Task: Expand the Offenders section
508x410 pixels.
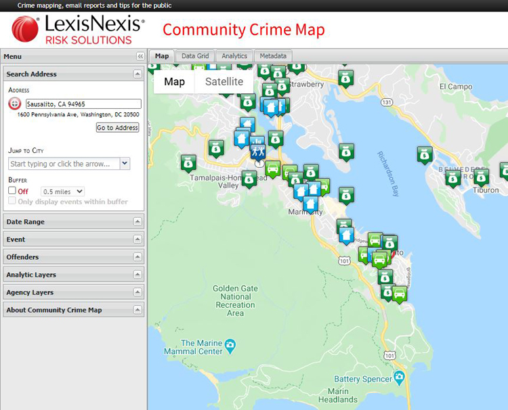Action: (x=137, y=257)
